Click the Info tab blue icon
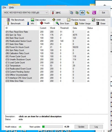 tap(28, 23)
